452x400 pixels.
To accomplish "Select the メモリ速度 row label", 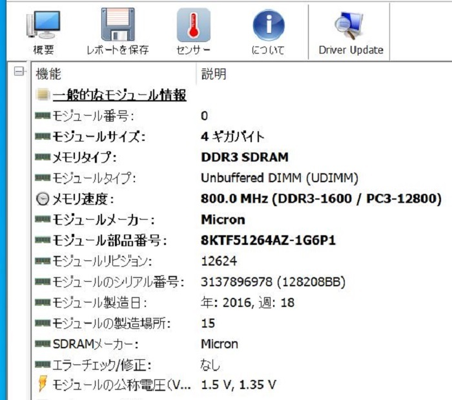I will pyautogui.click(x=83, y=199).
